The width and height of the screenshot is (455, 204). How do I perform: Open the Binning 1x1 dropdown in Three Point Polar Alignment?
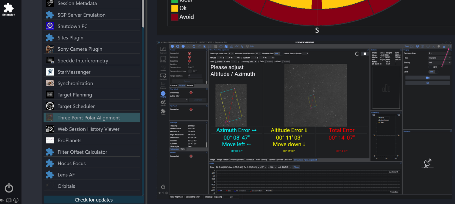(x=253, y=61)
